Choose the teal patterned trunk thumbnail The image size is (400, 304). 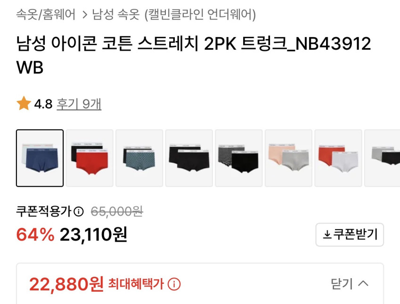click(x=139, y=158)
